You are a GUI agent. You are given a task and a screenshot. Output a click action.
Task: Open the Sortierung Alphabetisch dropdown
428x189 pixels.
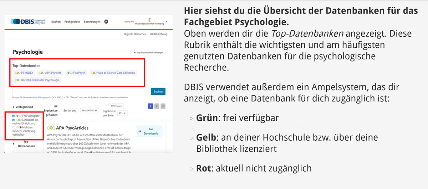point(89,111)
